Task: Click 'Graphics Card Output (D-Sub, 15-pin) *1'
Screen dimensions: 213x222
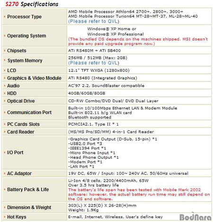Action: point(113,139)
